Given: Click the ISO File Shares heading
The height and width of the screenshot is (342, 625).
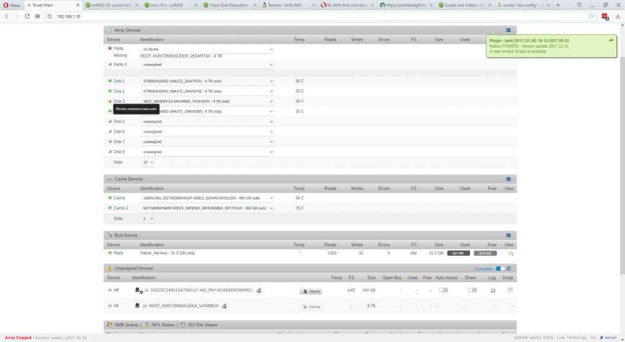Looking at the screenshot, I should pyautogui.click(x=202, y=325).
